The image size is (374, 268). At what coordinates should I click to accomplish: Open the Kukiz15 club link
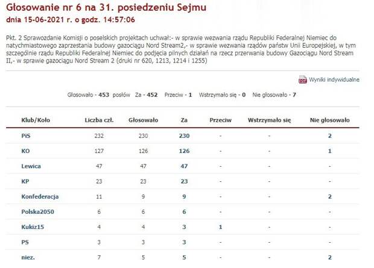click(33, 227)
